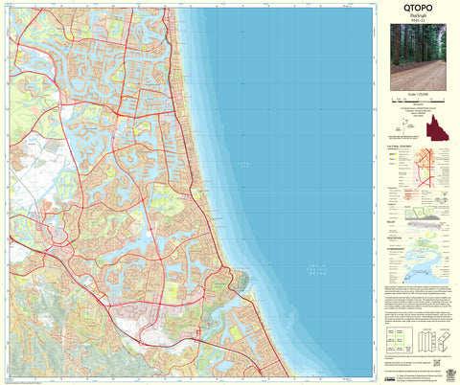
Task: Click the Cultural Features legend heading
Action: 400,147
